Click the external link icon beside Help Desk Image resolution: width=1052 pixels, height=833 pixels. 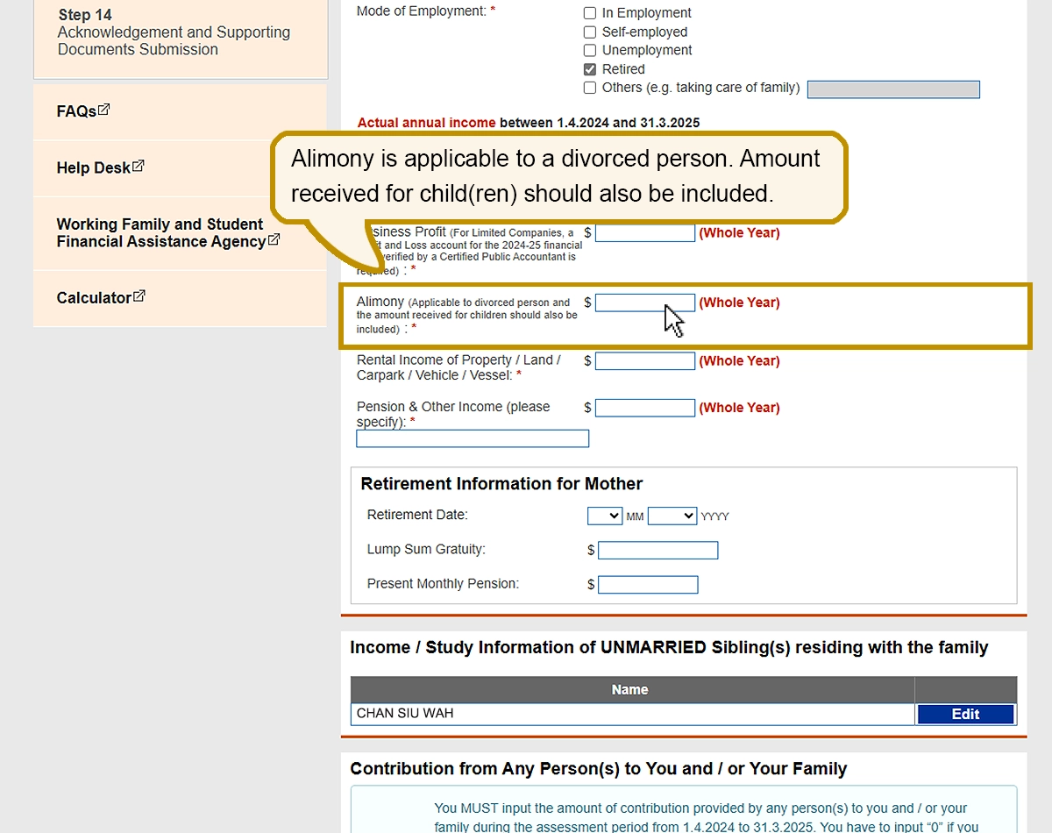pos(139,167)
